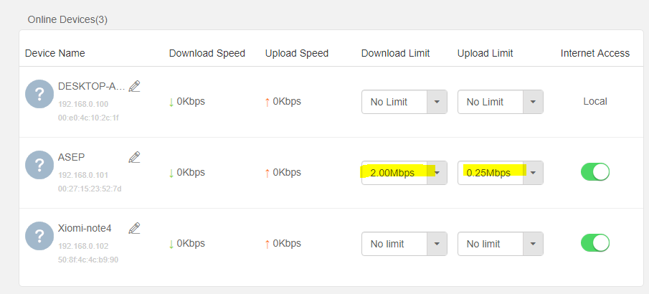Click the Xiomi-note4 device avatar icon
This screenshot has height=294, width=649.
tap(39, 236)
